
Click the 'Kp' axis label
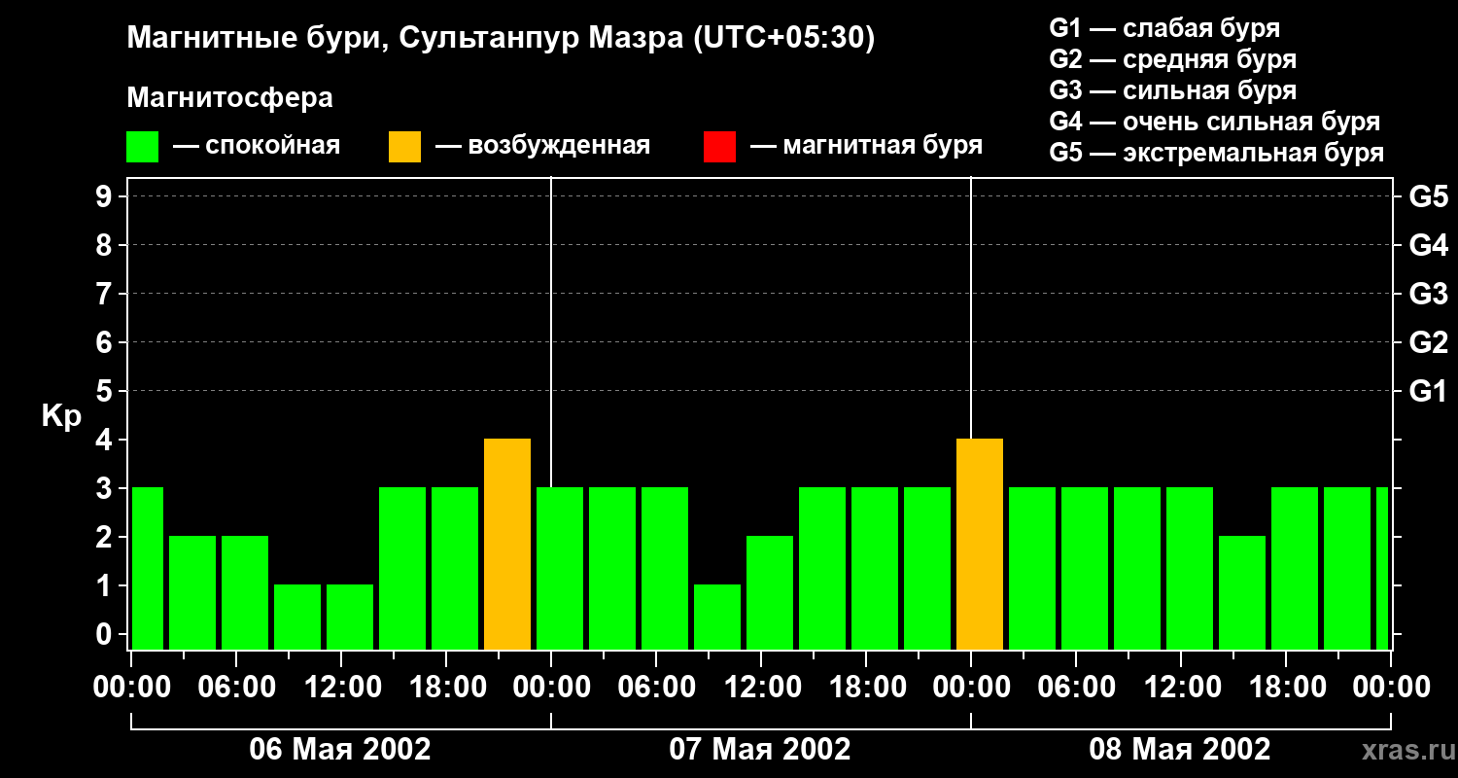(x=61, y=416)
